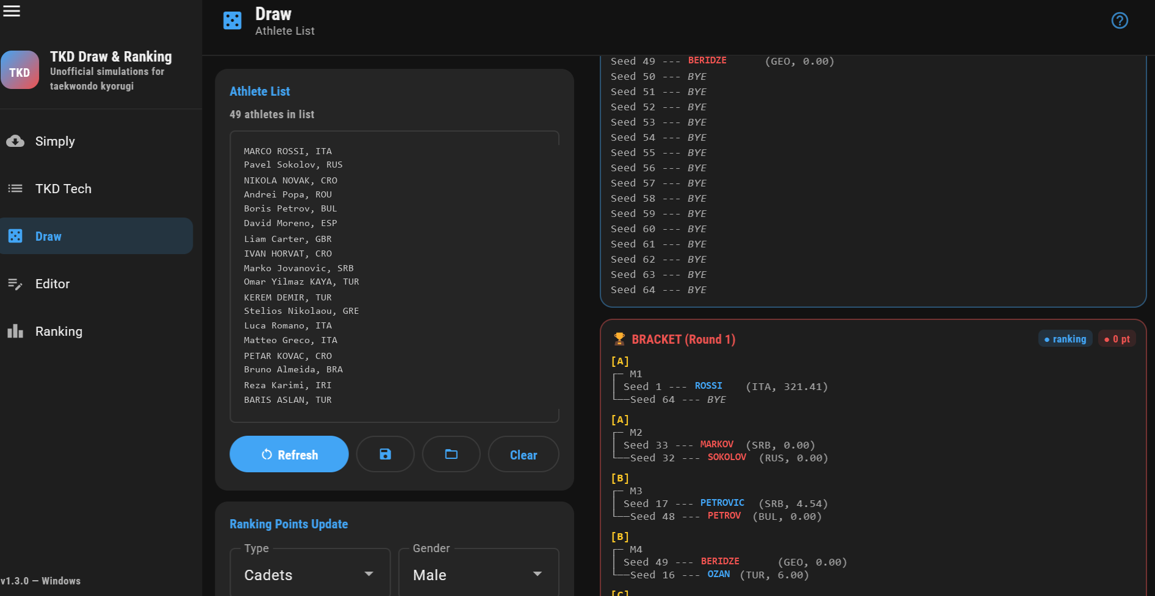Screen dimensions: 1155x596
Task: Click the line BARIS ASLAN, TUR
Action: pos(288,400)
